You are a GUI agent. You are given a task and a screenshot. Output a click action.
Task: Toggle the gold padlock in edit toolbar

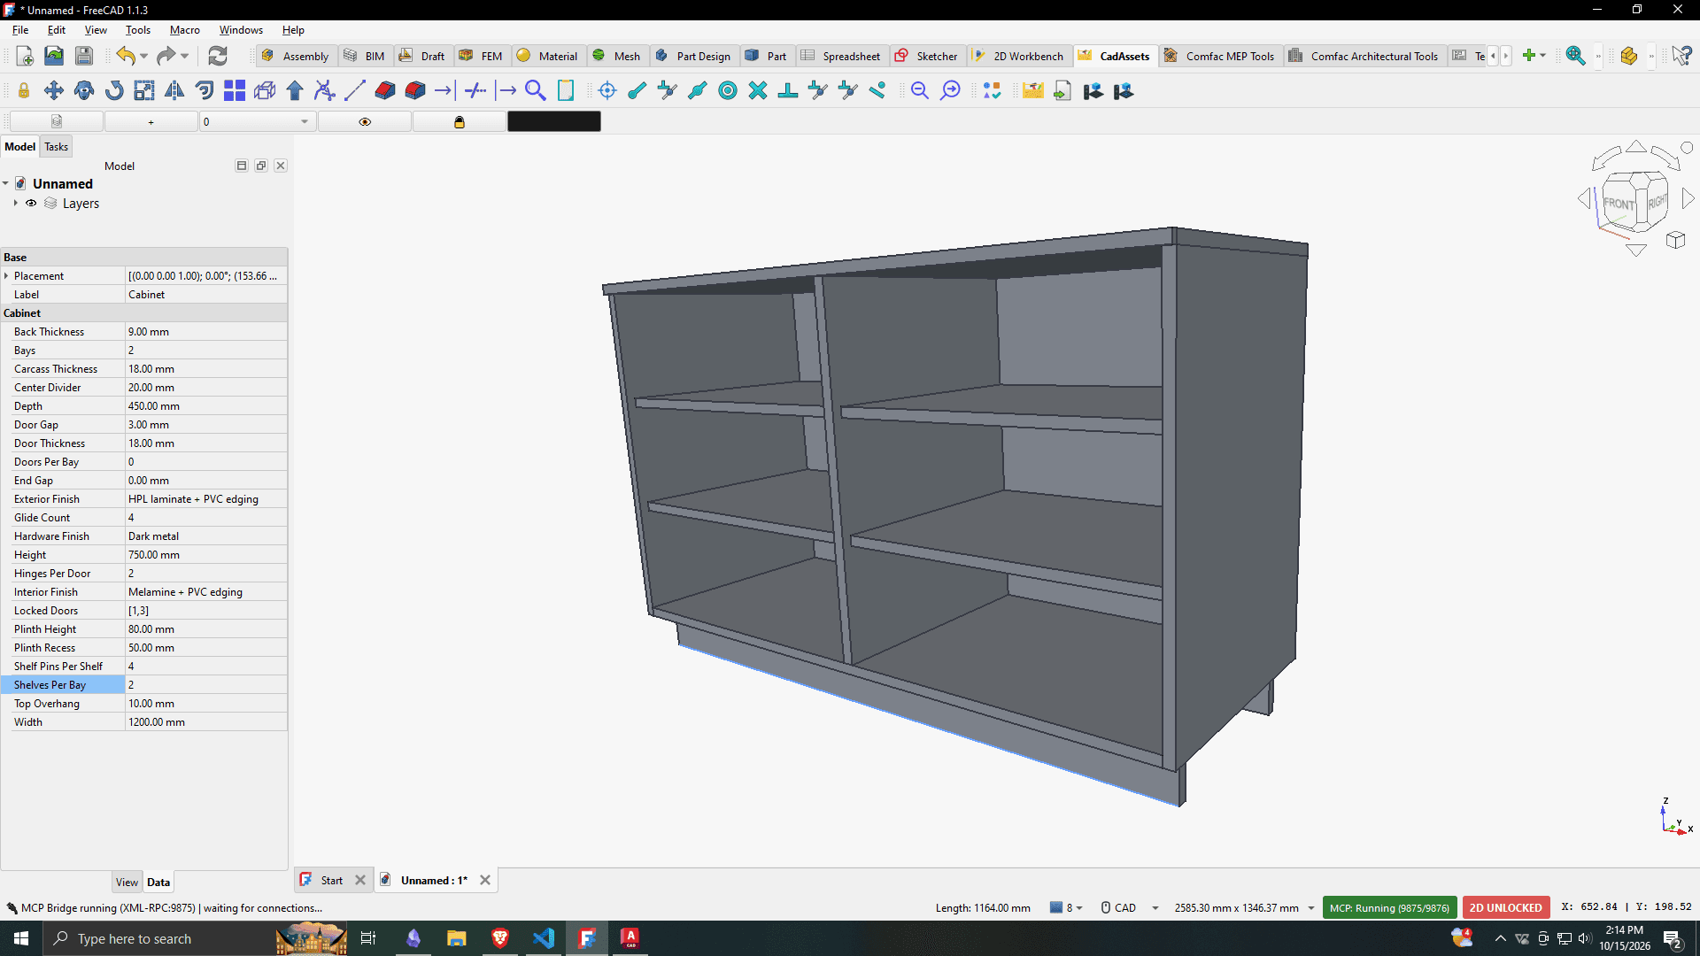(24, 90)
